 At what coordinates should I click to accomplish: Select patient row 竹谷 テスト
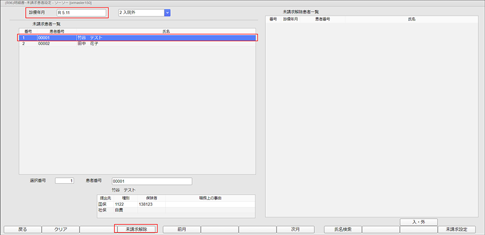138,37
